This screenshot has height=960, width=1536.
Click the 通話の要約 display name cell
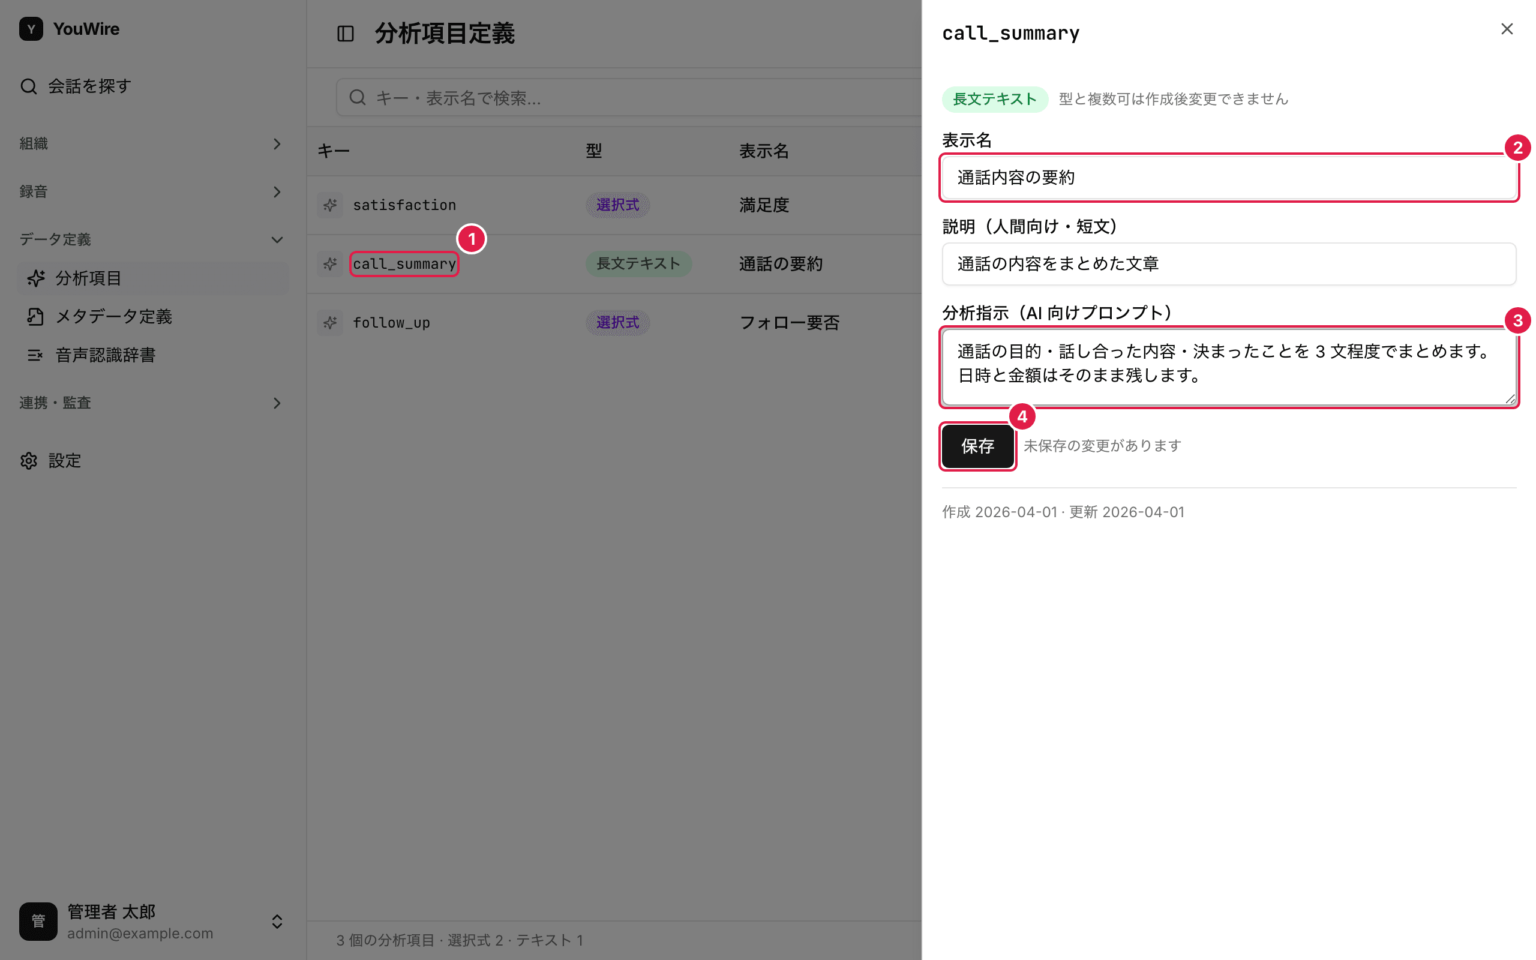point(781,264)
